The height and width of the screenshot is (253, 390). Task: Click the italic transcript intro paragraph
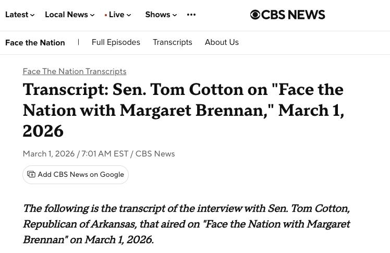[x=186, y=224]
